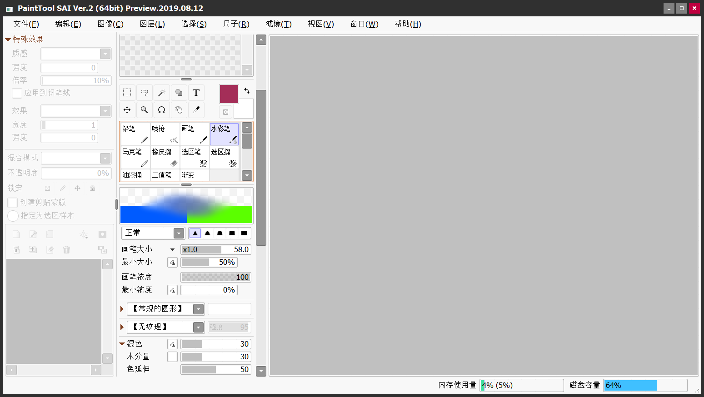
Task: Click the 画笔大小 slider showing 58.0
Action: click(x=216, y=249)
